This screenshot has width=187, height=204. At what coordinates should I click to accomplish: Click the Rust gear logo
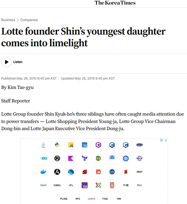click(57, 158)
